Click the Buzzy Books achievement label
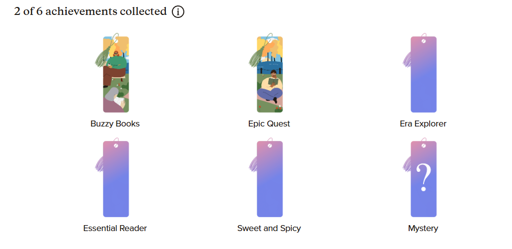The height and width of the screenshot is (249, 512). pyautogui.click(x=115, y=124)
